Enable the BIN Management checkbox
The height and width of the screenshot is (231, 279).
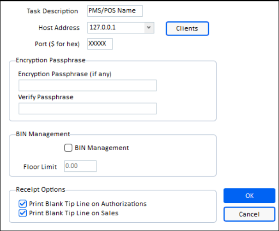coord(68,148)
